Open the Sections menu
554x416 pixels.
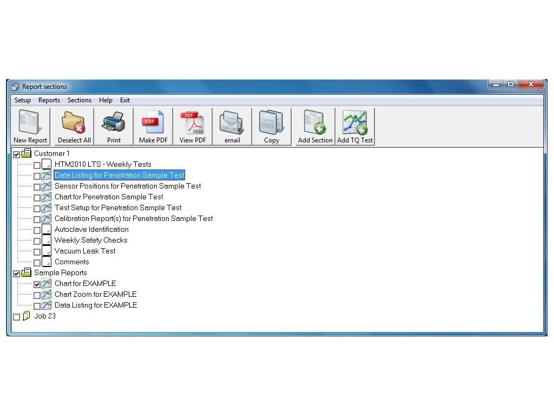[x=80, y=100]
